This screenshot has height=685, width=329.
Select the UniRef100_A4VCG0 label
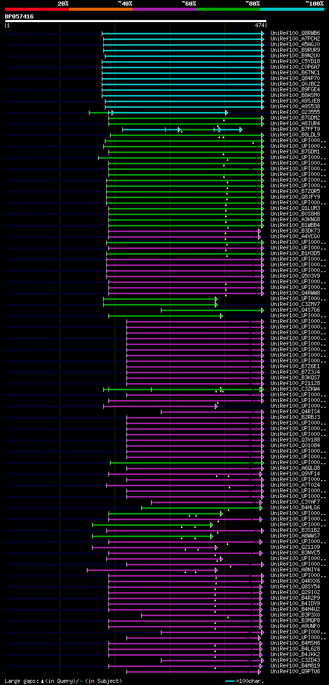tap(295, 236)
